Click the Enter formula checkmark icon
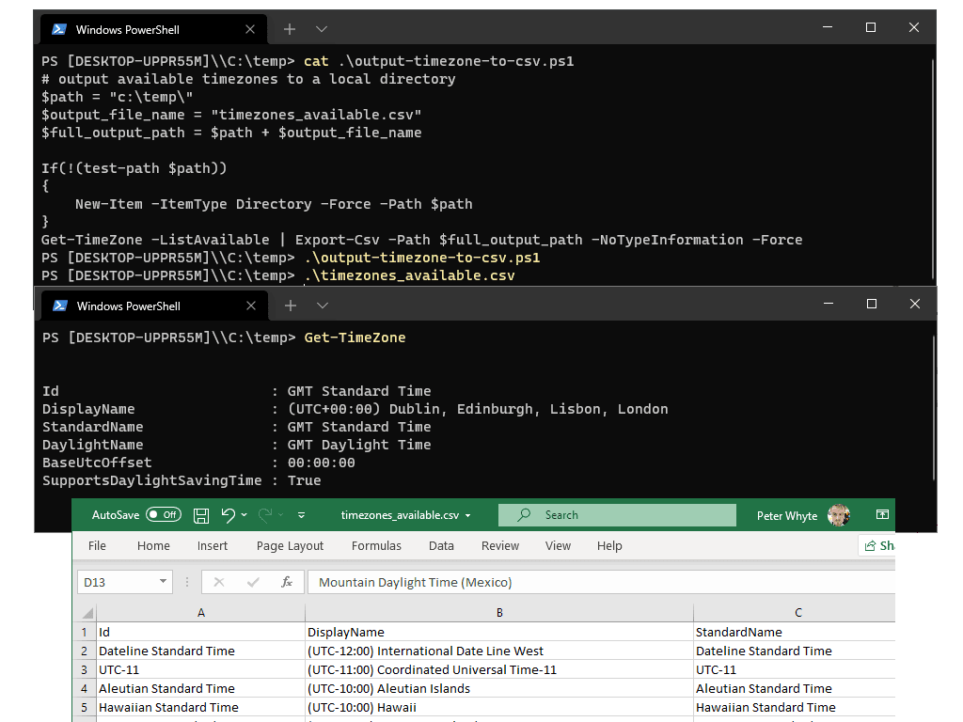Viewport: 963px width, 722px height. [252, 582]
